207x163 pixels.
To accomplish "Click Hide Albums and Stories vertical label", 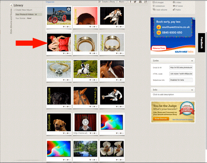I will click(x=11, y=21).
